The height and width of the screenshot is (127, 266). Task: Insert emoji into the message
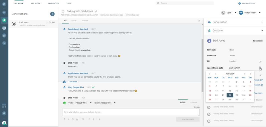83,119
